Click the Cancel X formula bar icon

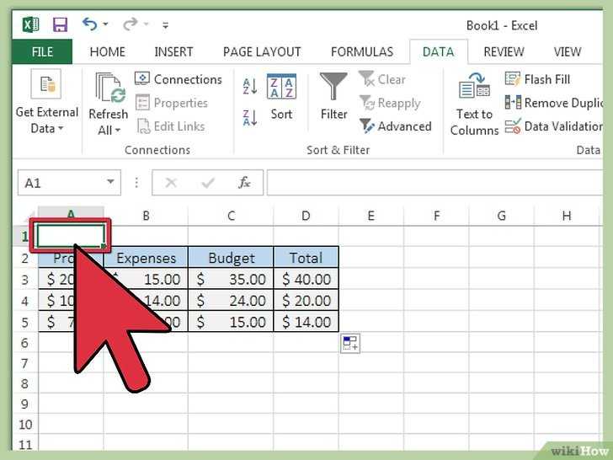click(171, 183)
